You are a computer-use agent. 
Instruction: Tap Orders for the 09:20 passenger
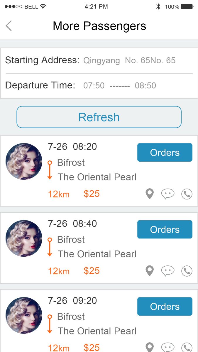[165, 307]
